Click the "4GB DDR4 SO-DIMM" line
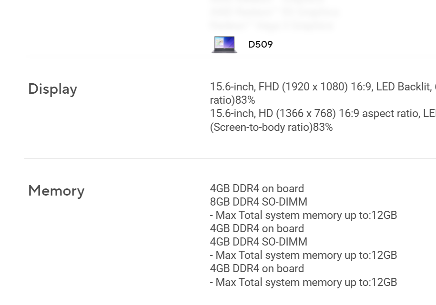The height and width of the screenshot is (305, 436). 258,242
